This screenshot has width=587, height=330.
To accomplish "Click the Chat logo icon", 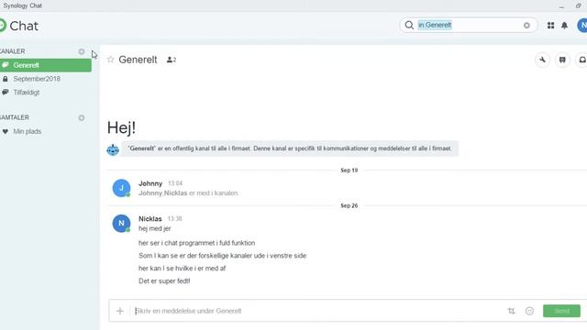I will pyautogui.click(x=3, y=26).
